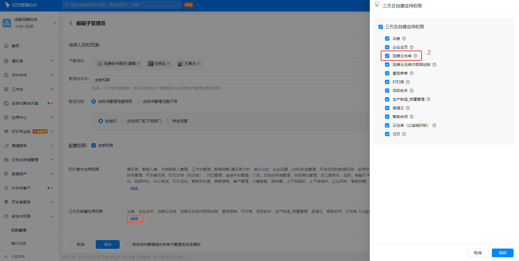Collapse the 安全与权限 sidebar menu
The height and width of the screenshot is (261, 519).
tap(52, 216)
